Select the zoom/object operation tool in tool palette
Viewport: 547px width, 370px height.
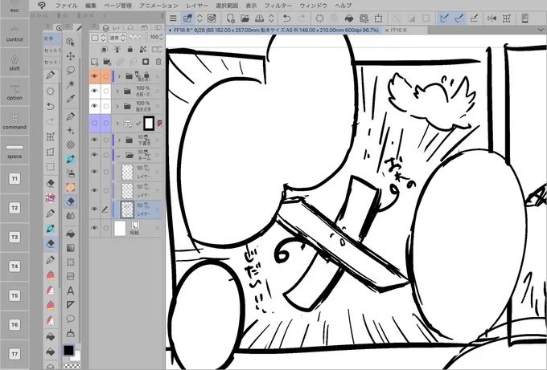coord(70,42)
